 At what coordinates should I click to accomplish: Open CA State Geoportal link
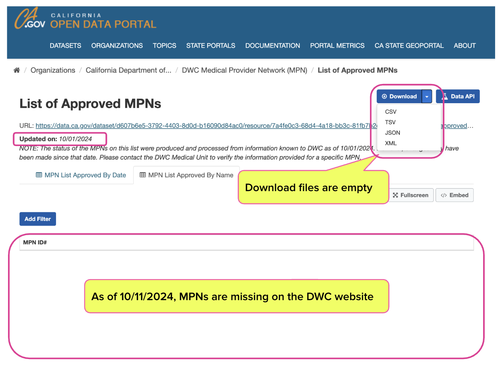(x=409, y=46)
